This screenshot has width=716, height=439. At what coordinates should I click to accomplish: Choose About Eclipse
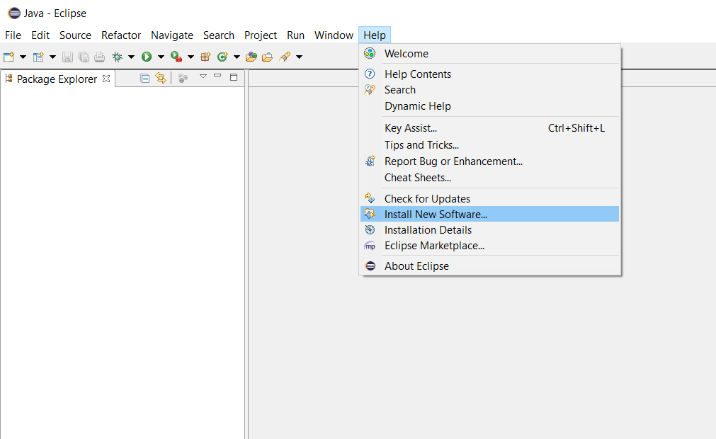(x=489, y=266)
